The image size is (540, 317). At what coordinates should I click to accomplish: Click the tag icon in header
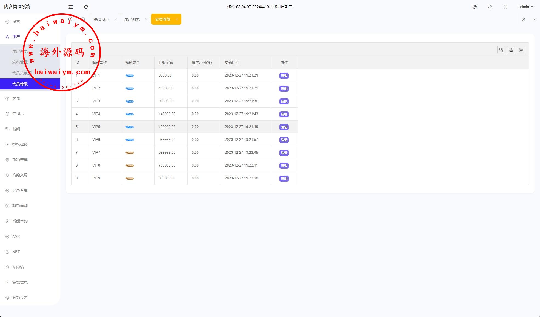tap(490, 7)
